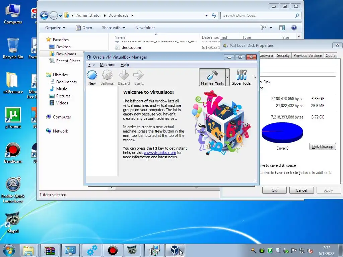The width and height of the screenshot is (343, 257).
Task: Open the Machine menu in VirtualBox
Action: (108, 65)
